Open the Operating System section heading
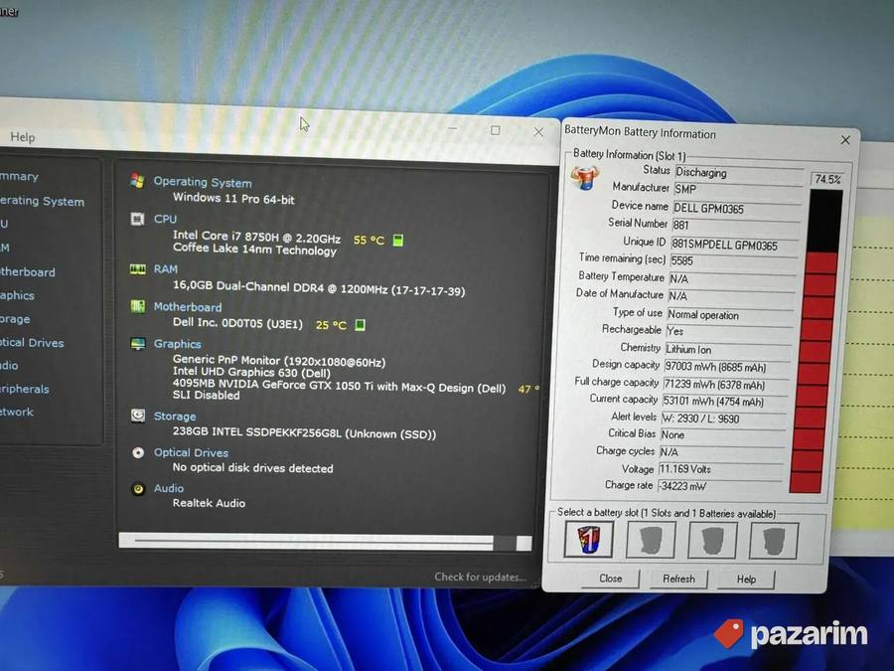The image size is (894, 671). (x=203, y=182)
